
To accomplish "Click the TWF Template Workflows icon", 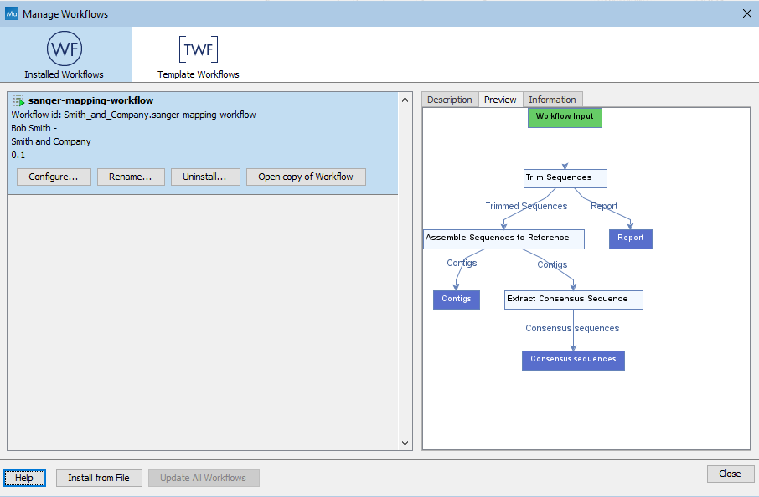I will point(198,54).
